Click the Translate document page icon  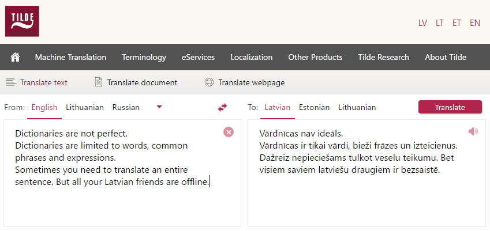click(99, 82)
